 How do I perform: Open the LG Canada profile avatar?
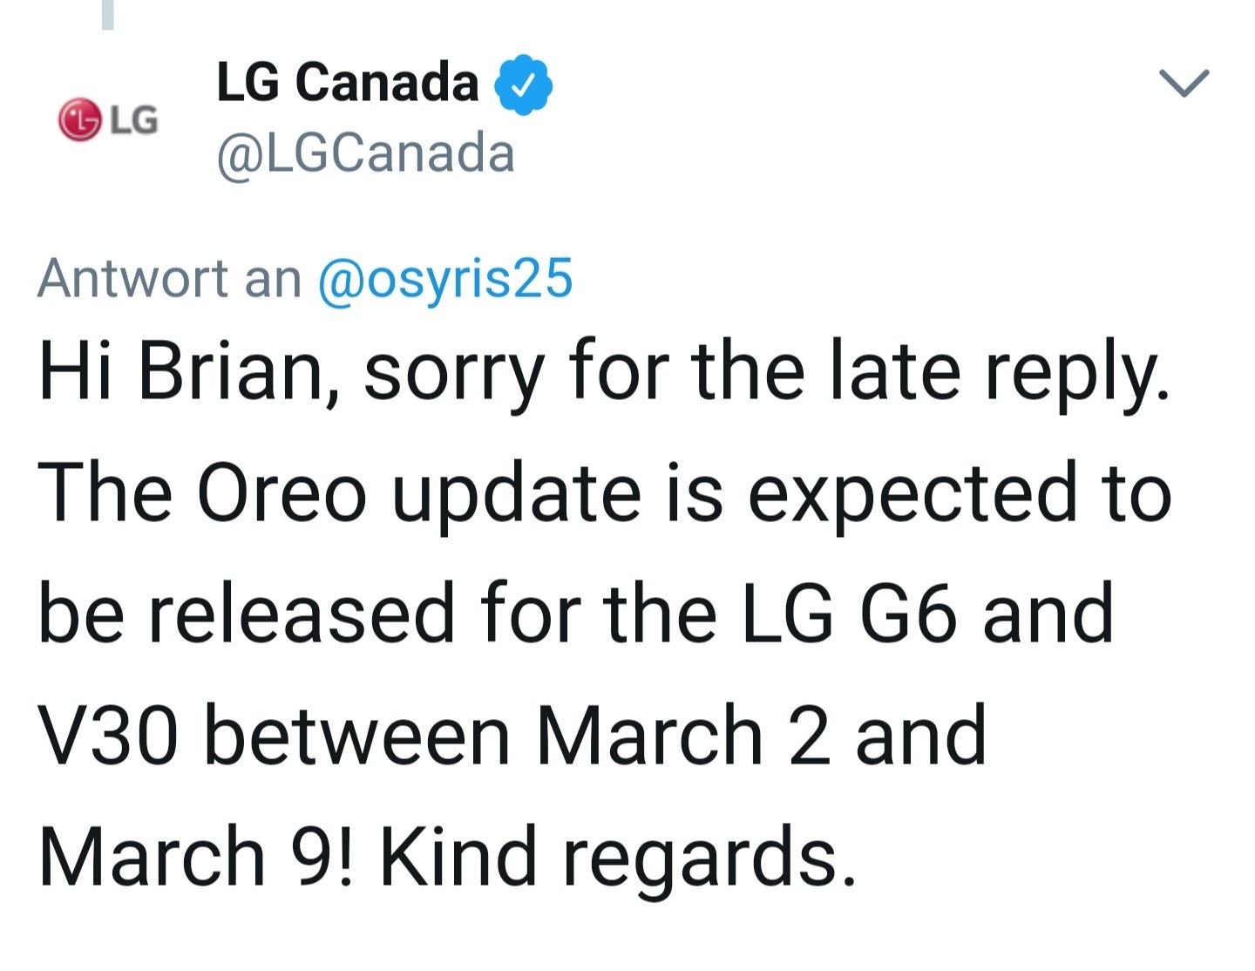click(x=108, y=119)
